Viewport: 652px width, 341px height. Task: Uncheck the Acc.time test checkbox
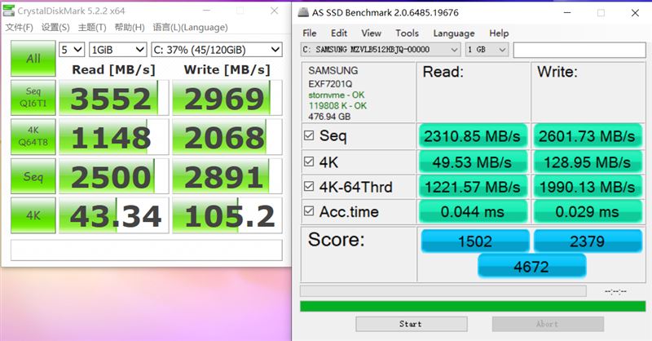tap(309, 211)
